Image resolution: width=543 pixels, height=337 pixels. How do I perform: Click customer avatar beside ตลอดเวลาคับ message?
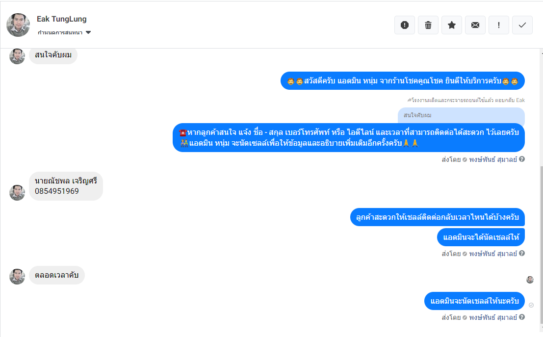17,276
